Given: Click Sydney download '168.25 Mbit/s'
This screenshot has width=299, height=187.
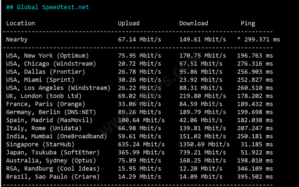Looking at the screenshot, I should coord(203,160).
